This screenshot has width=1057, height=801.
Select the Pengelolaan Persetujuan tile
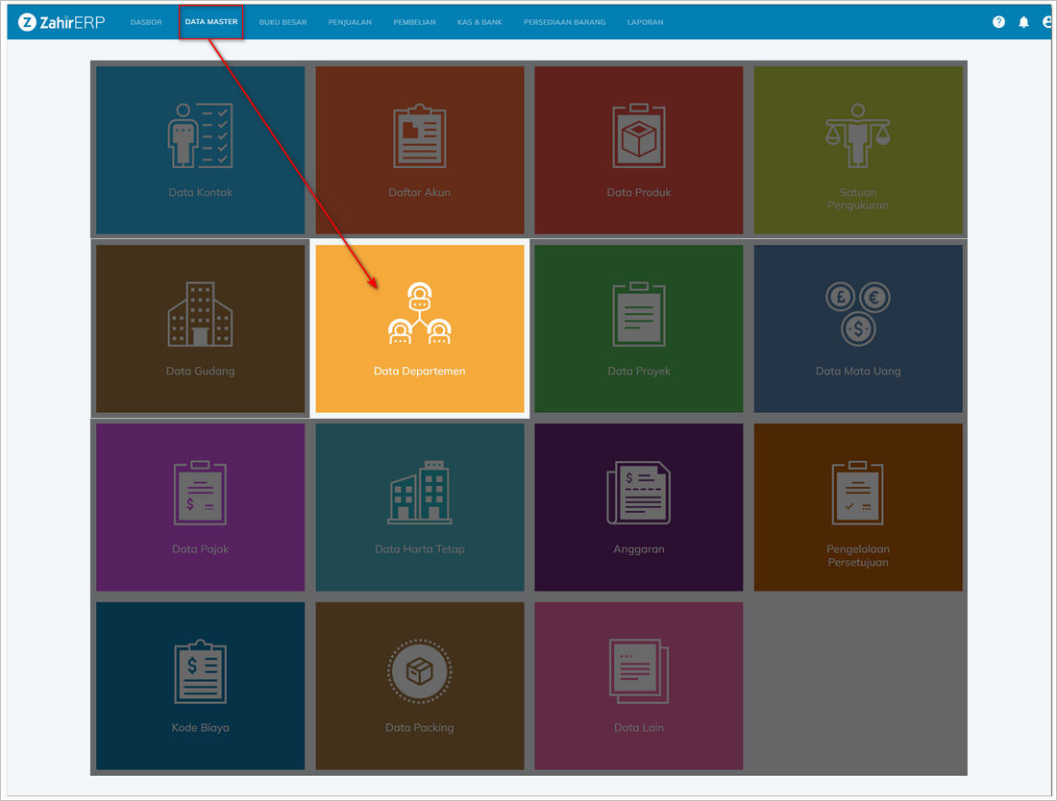858,507
